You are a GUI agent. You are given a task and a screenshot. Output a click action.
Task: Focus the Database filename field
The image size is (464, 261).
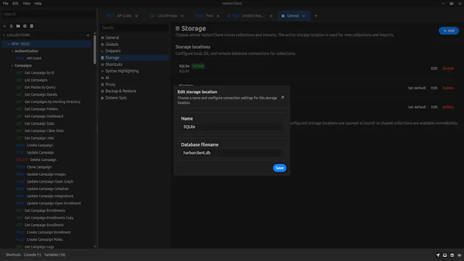click(x=231, y=153)
